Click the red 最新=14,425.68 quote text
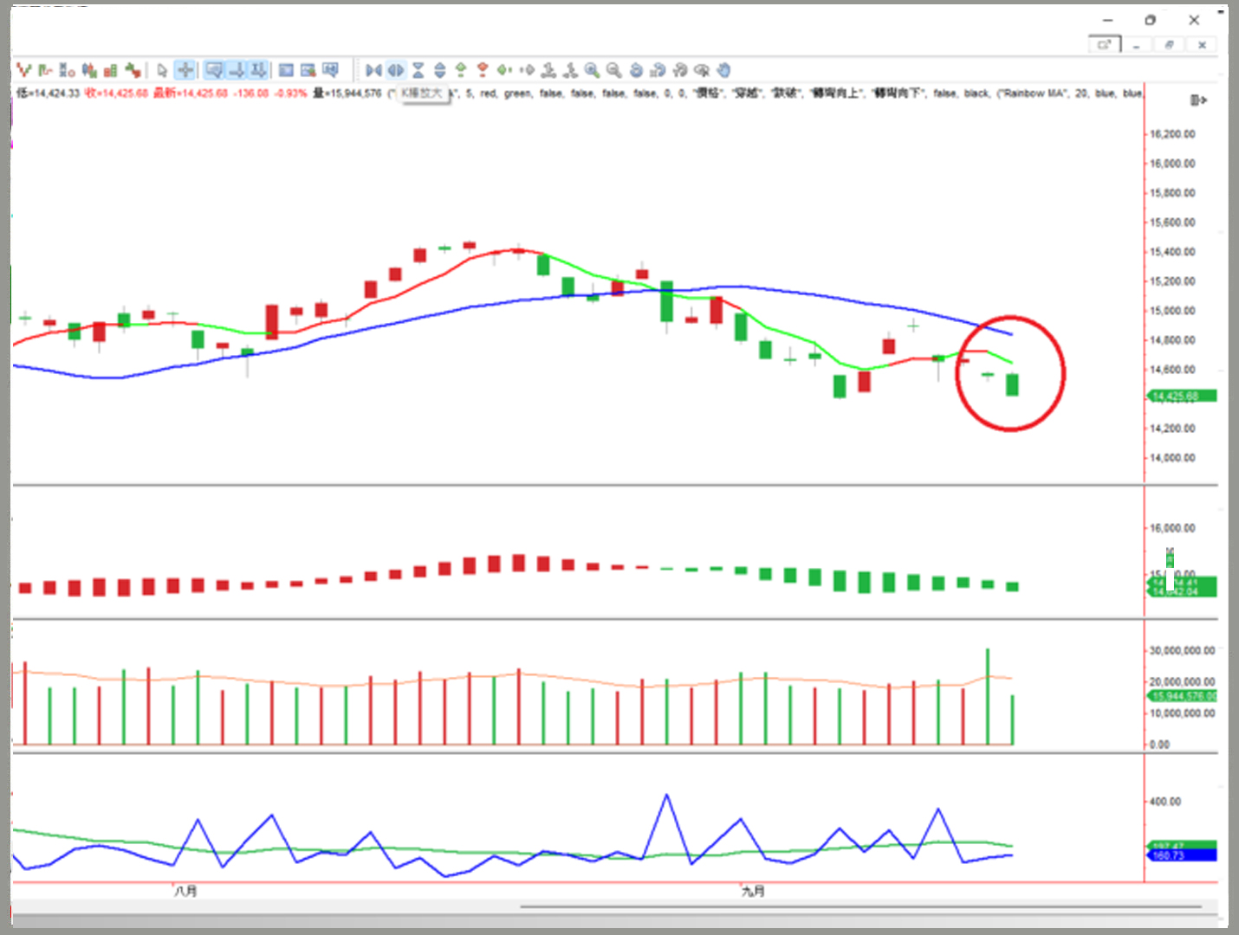Viewport: 1239px width, 935px height. tap(191, 93)
